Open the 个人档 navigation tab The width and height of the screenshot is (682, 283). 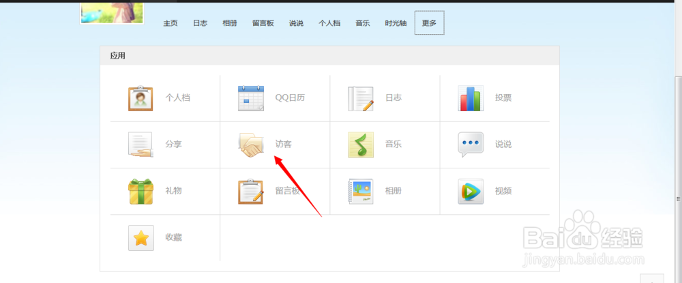click(329, 23)
